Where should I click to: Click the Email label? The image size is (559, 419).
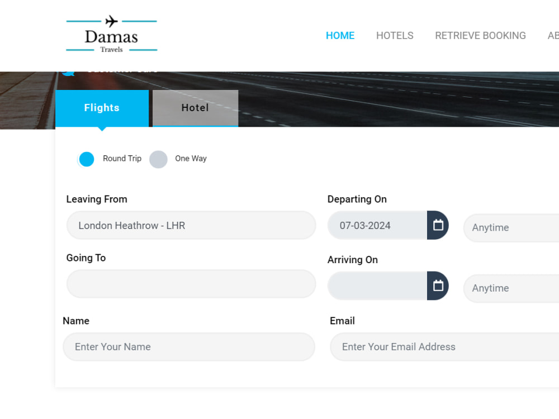[x=342, y=321]
